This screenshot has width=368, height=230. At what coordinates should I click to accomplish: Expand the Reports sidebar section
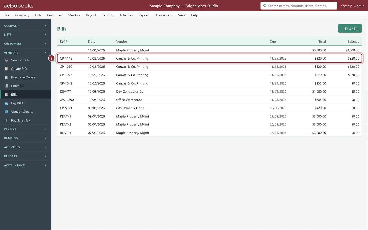[x=26, y=156]
